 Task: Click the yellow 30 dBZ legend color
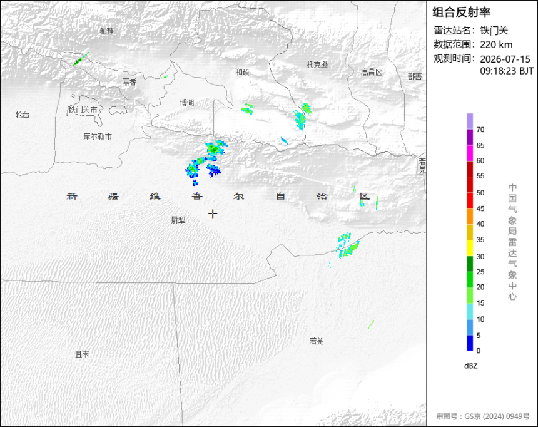470,248
